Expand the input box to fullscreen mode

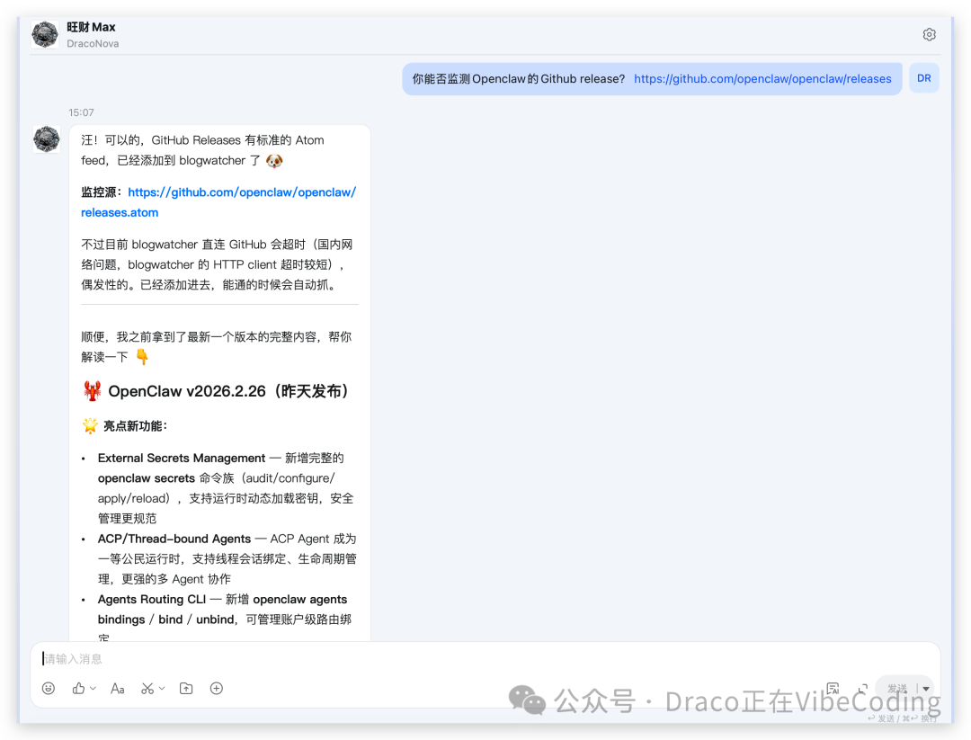[x=862, y=688]
